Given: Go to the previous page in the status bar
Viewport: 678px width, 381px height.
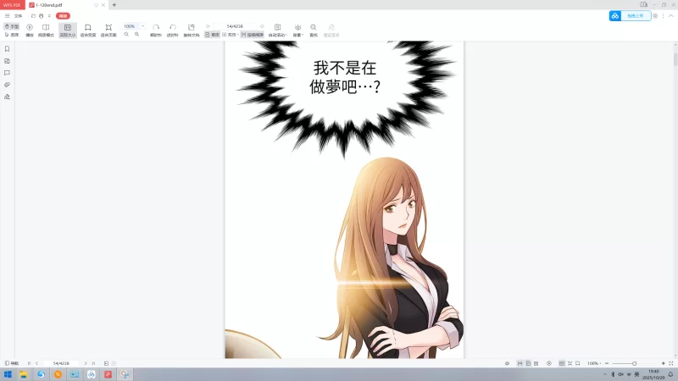Looking at the screenshot, I should pos(36,363).
